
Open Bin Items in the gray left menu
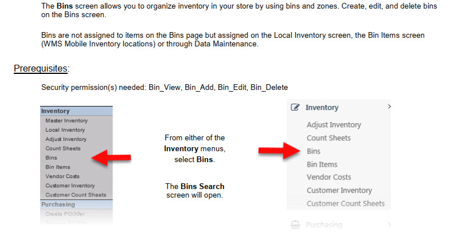coord(57,167)
